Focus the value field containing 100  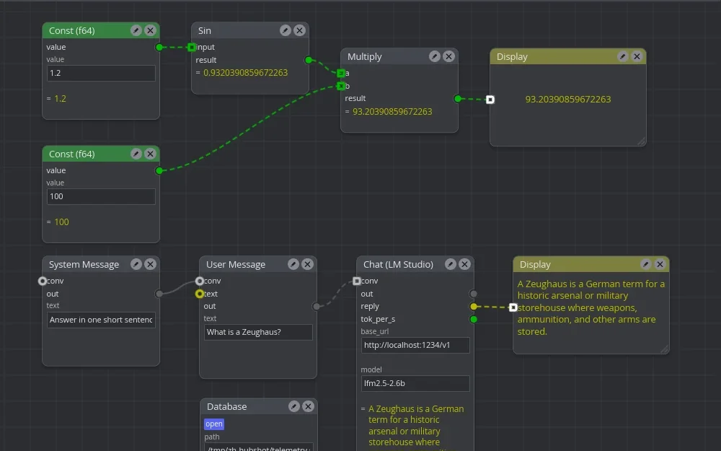point(101,196)
